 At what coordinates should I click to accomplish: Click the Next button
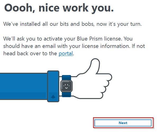[123, 123]
